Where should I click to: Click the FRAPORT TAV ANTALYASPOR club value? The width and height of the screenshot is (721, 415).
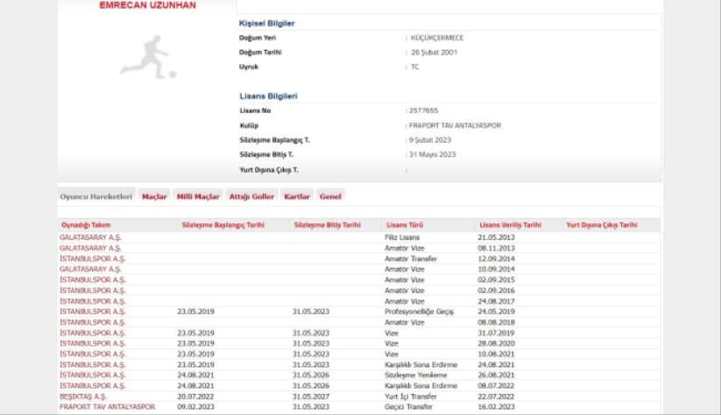455,125
